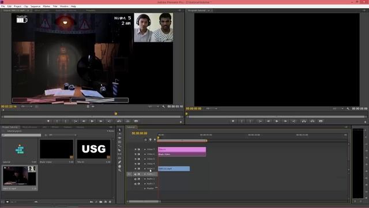Viewport: 369px width, 208px height.
Task: Expand Video 7 track
Action: 145,150
